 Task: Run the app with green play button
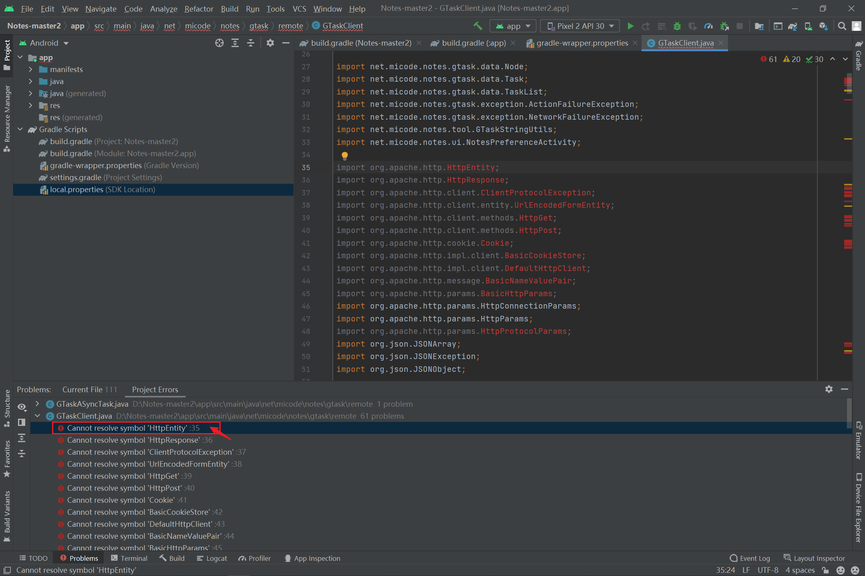(x=630, y=26)
